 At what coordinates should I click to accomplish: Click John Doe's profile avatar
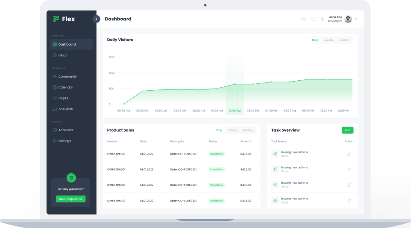(348, 19)
